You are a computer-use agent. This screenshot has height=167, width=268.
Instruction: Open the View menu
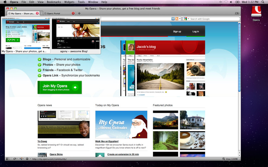[x=41, y=2]
